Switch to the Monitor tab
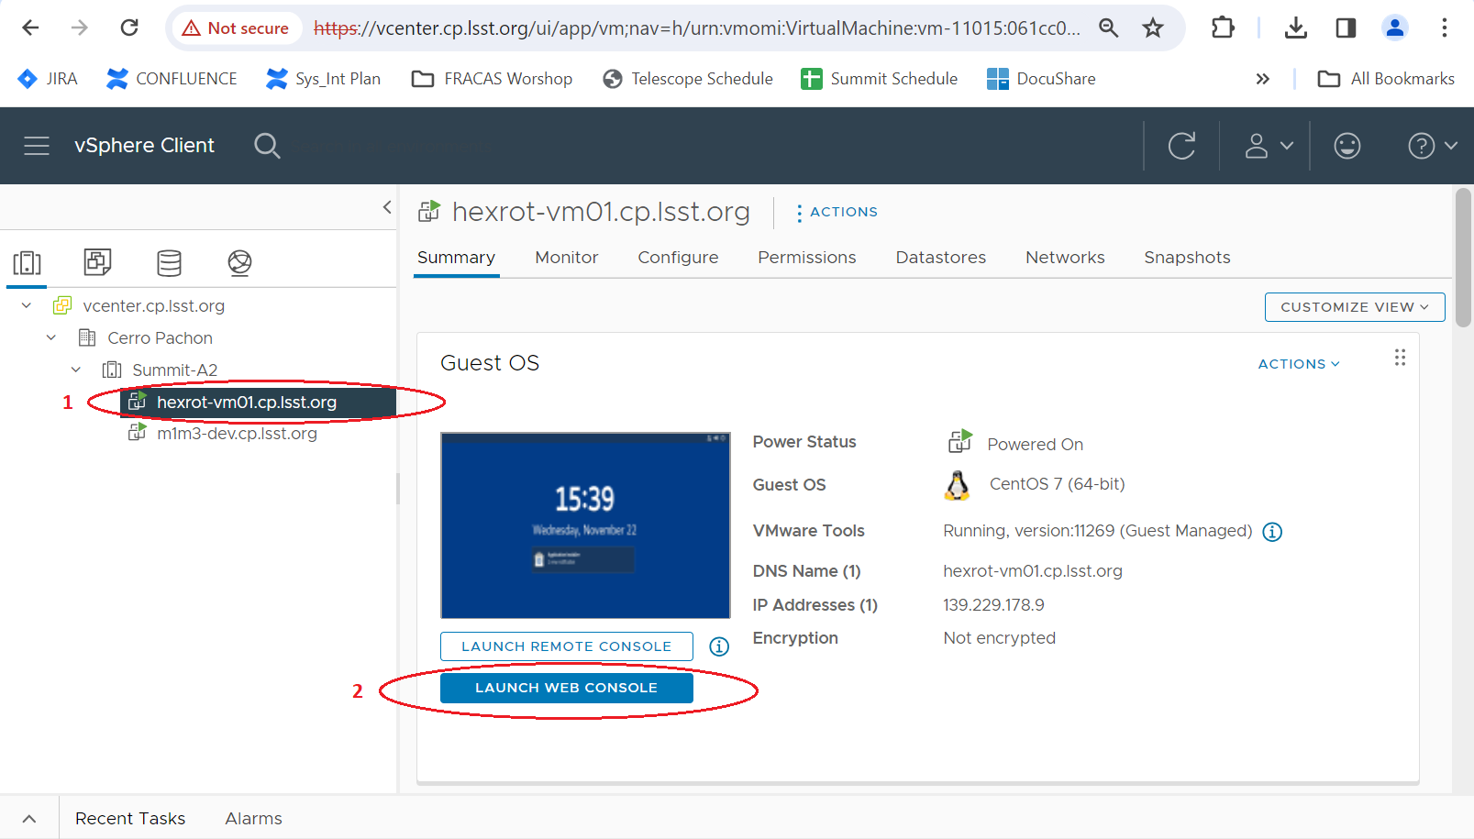Screen dimensions: 1474x839 point(567,258)
